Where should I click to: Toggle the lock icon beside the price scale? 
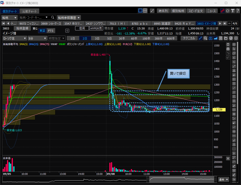pos(228,48)
